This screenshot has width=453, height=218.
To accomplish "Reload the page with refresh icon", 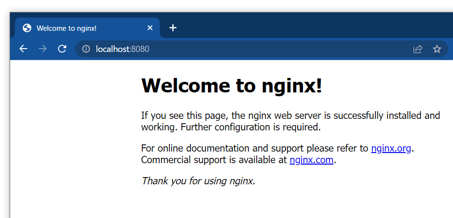I will pos(62,49).
